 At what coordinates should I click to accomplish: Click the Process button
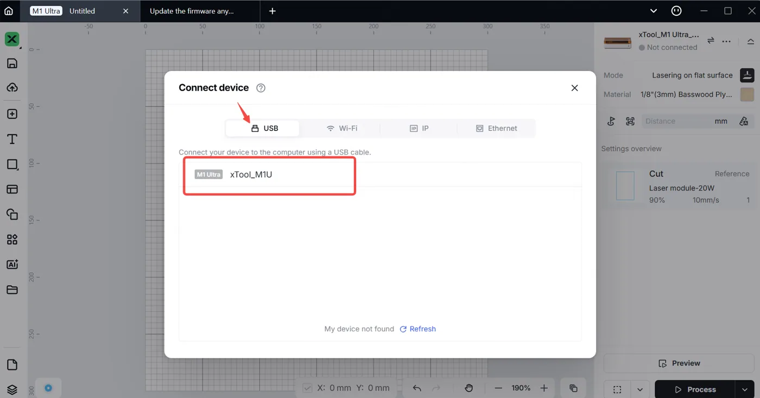pyautogui.click(x=695, y=389)
